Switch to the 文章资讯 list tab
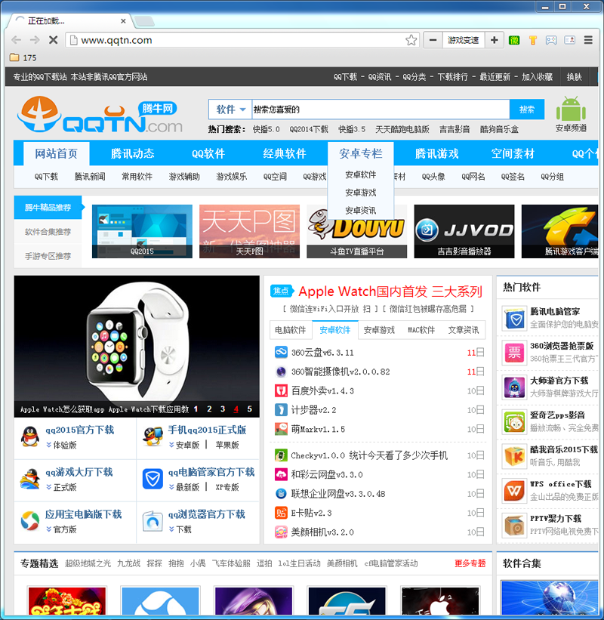Viewport: 604px width, 620px height. (464, 330)
